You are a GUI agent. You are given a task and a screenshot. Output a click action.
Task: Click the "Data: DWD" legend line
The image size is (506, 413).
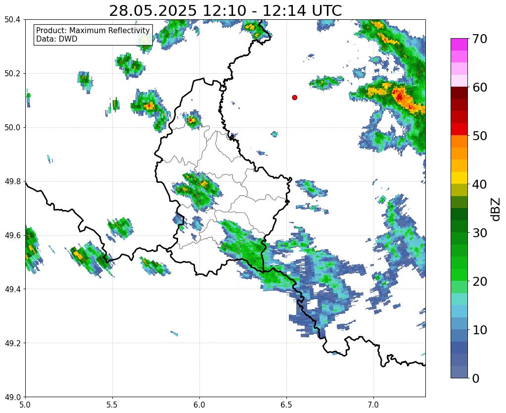[57, 39]
